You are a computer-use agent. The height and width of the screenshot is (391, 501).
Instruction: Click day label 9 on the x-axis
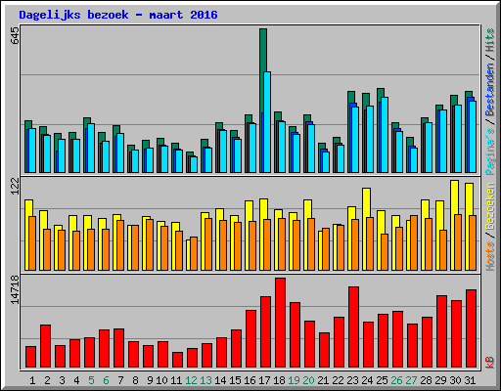tap(150, 380)
